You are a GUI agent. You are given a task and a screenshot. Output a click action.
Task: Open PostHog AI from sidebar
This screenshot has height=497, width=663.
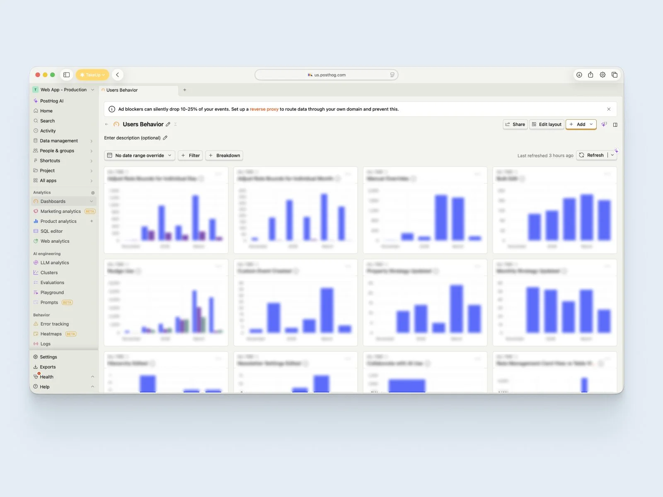click(x=52, y=101)
